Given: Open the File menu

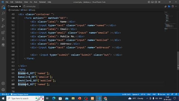Looking at the screenshot, I should 7,2.
